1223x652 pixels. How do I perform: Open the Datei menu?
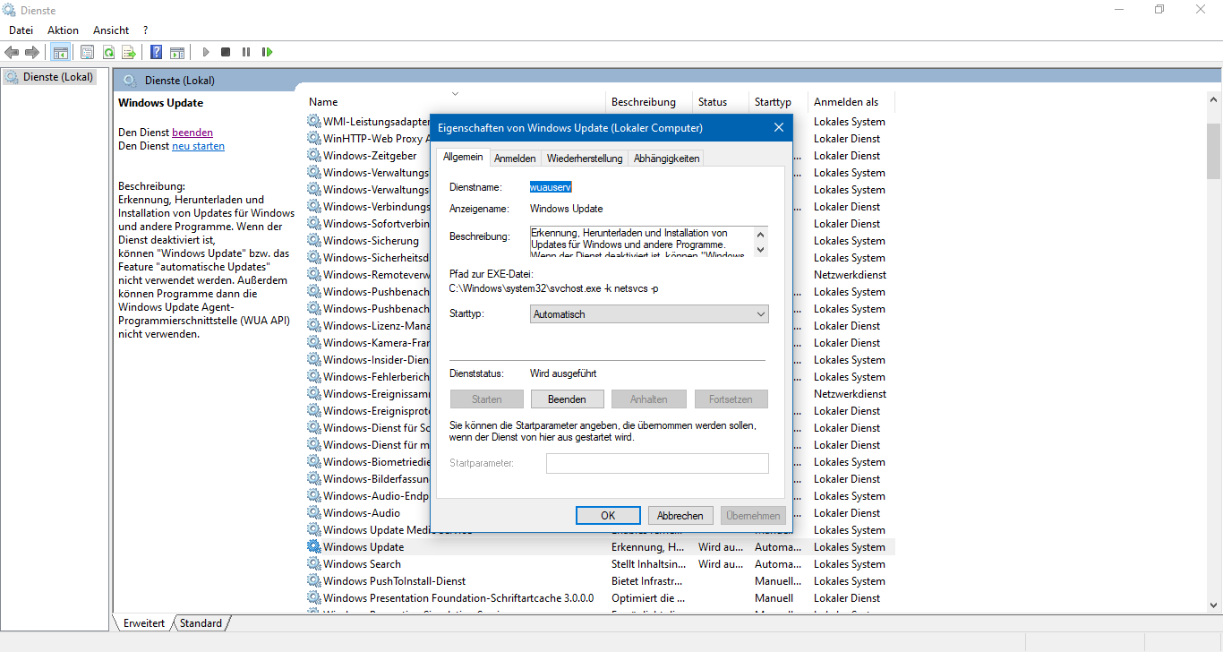click(x=21, y=30)
